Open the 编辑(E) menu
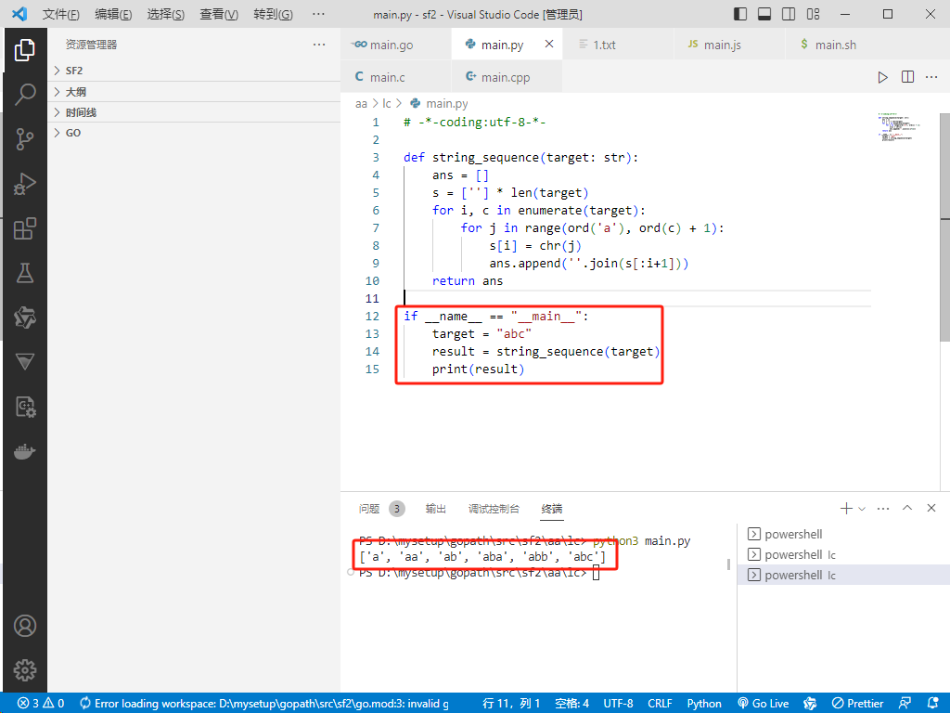The width and height of the screenshot is (950, 713). click(113, 14)
